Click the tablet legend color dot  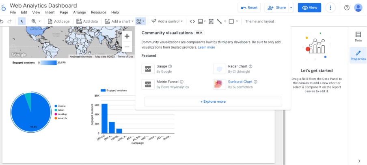pos(56,110)
